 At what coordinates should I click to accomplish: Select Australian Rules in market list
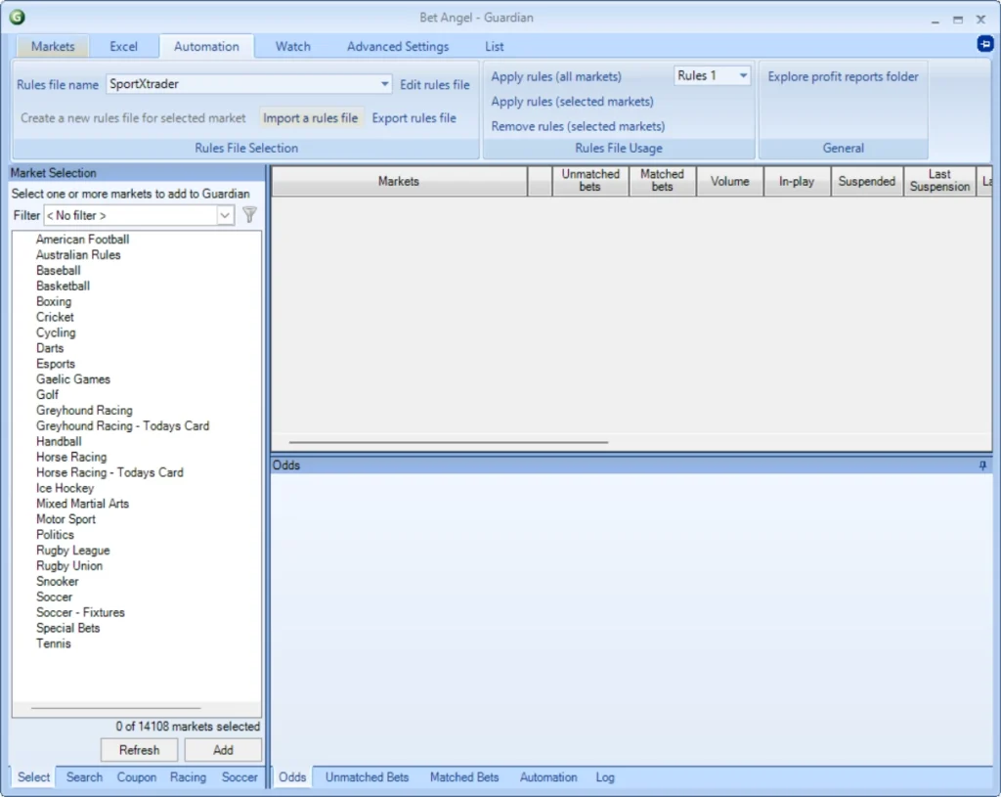78,255
